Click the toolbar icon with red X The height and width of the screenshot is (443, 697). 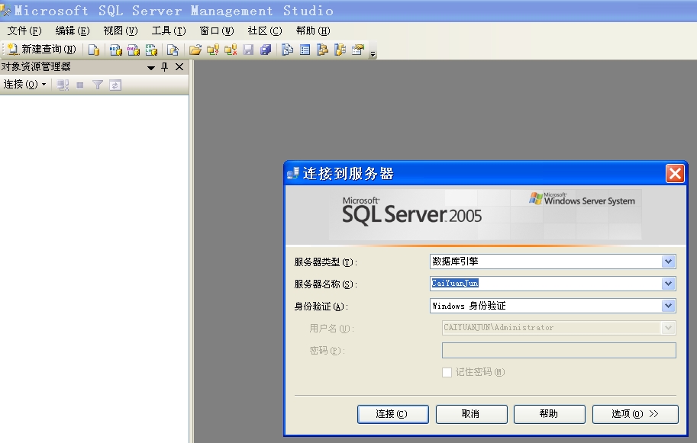(231, 50)
